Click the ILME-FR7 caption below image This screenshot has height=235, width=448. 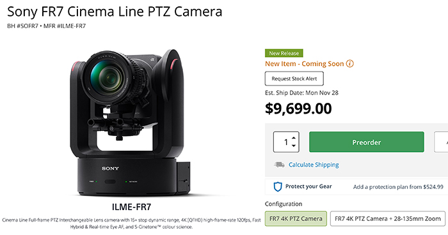point(131,207)
